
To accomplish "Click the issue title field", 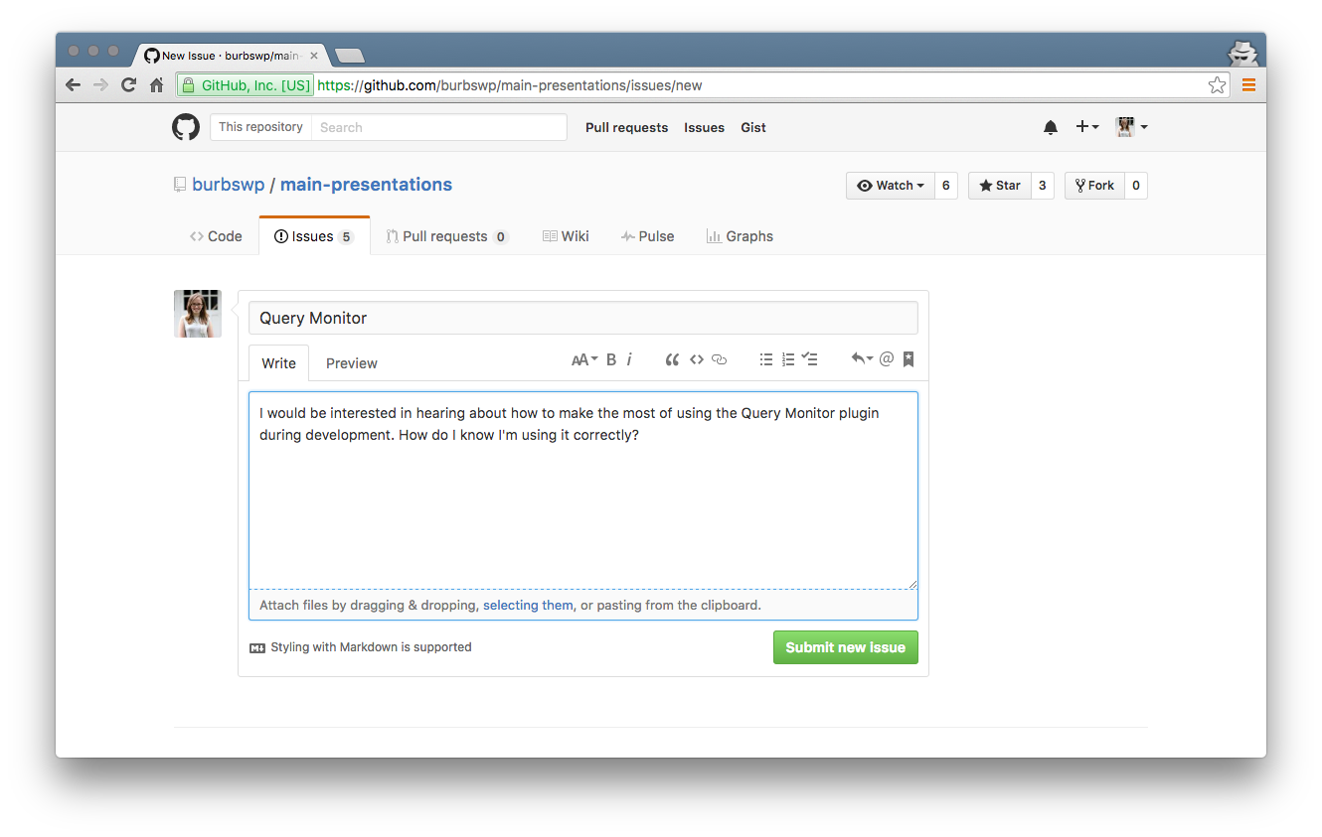I will click(583, 318).
